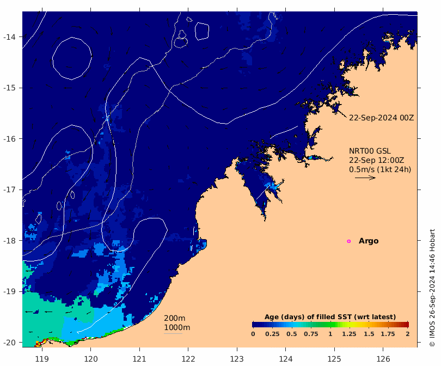The height and width of the screenshot is (366, 441).
Task: Click the 22-Sep 12:00Z timestamp
Action: (x=377, y=160)
